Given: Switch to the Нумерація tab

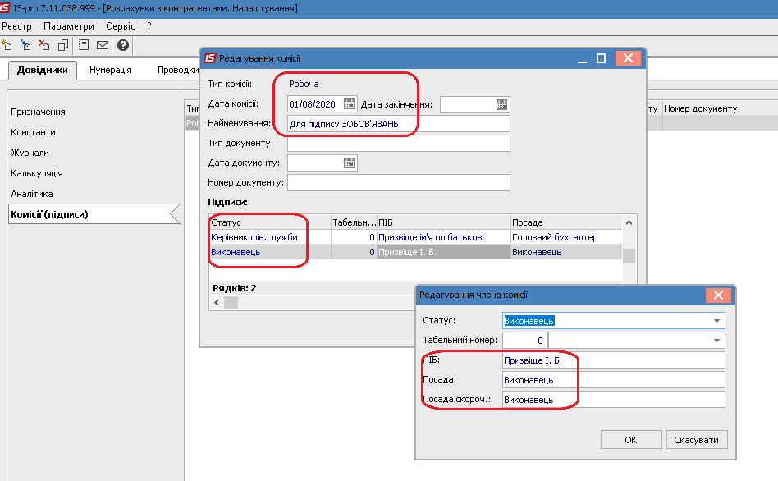Looking at the screenshot, I should tap(111, 70).
